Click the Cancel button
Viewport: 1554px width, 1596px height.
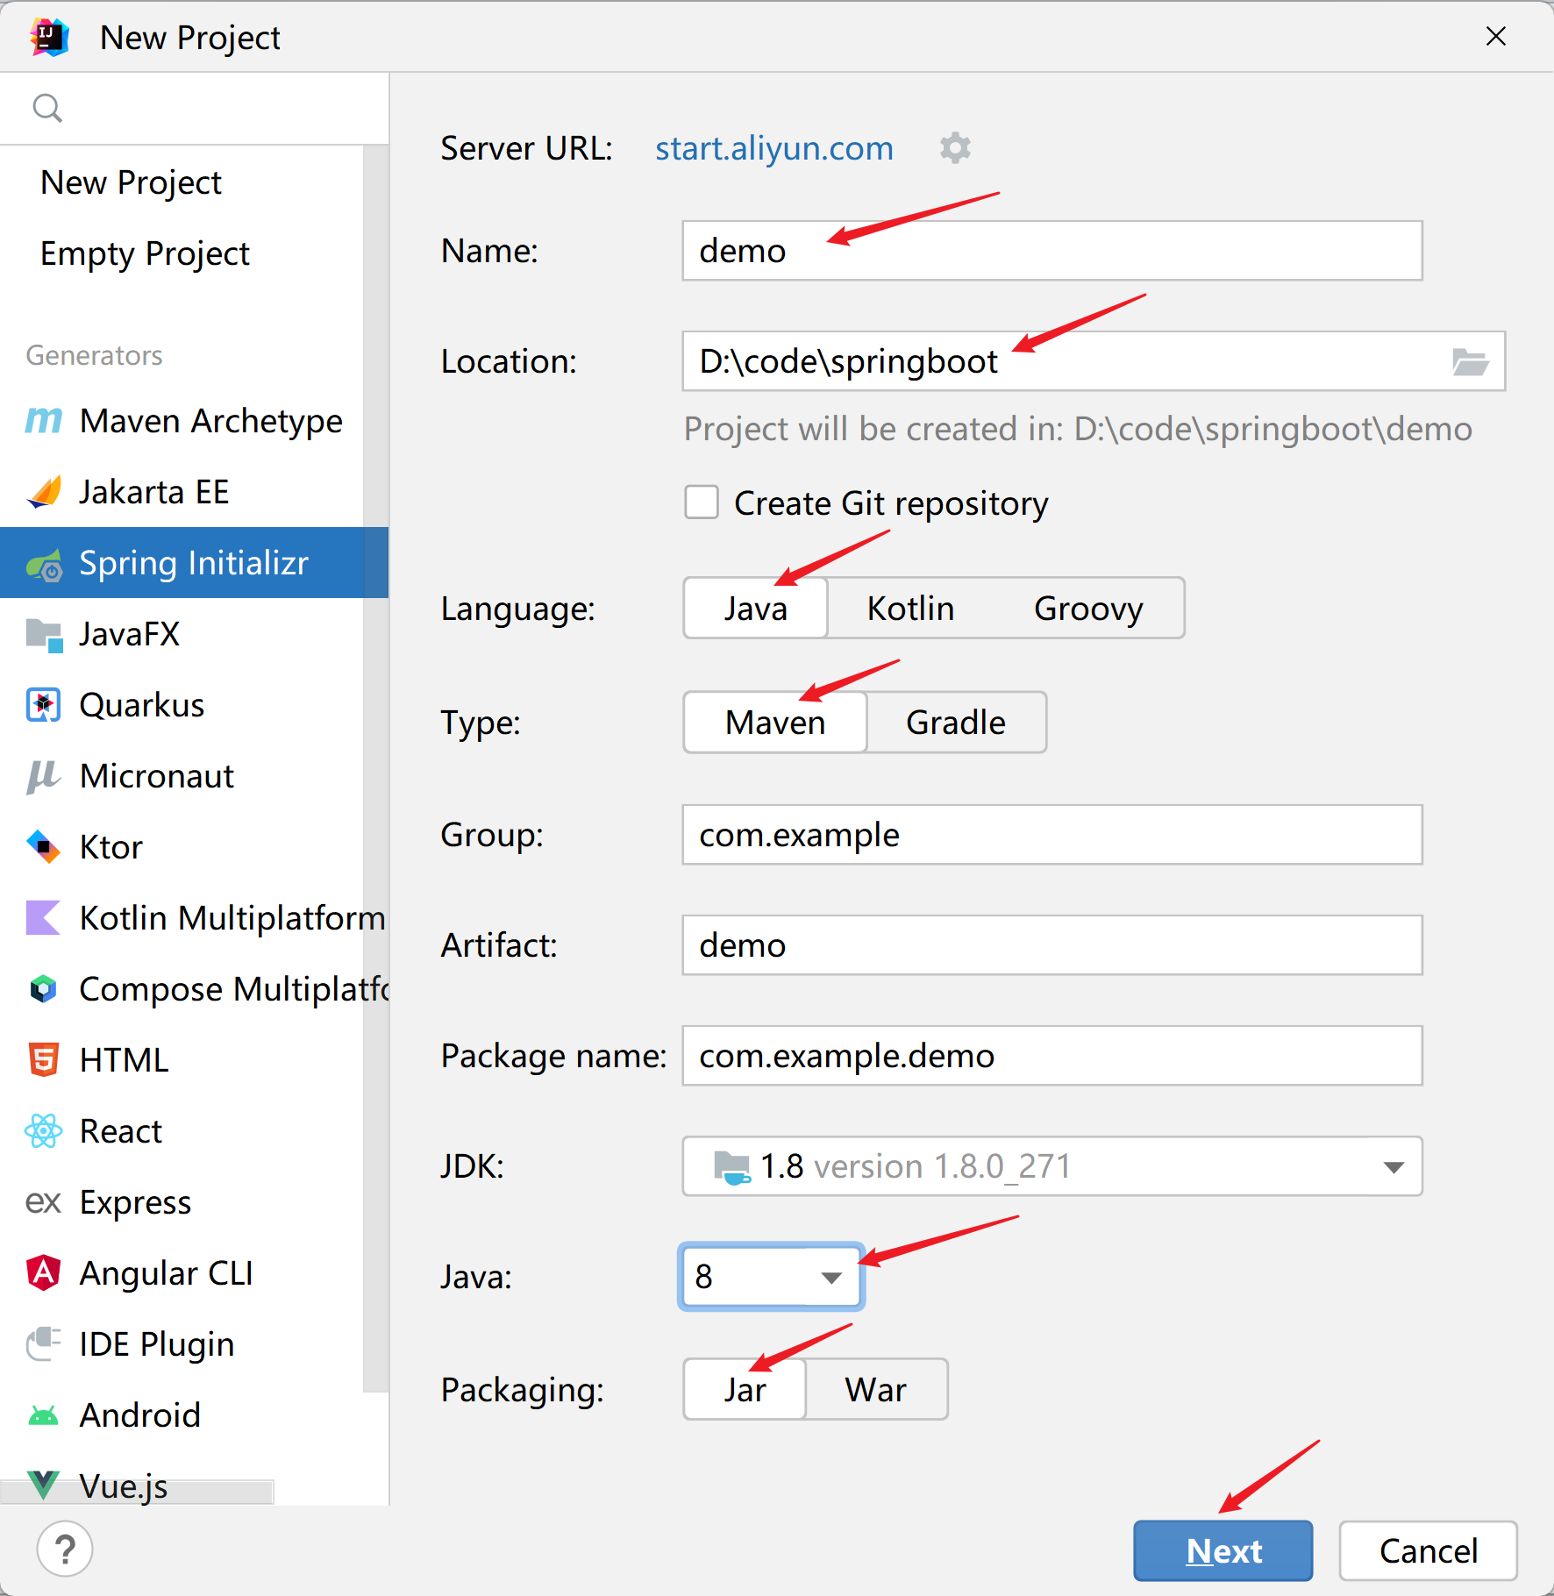click(x=1429, y=1550)
